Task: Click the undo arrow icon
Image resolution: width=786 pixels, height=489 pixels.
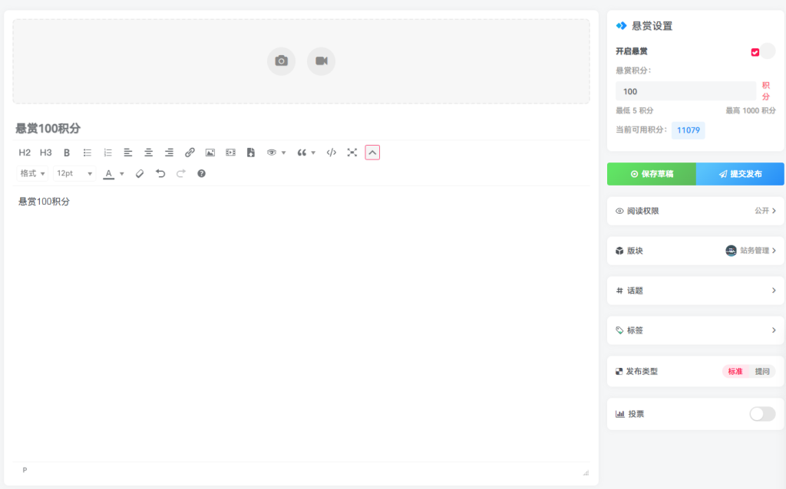Action: pos(160,173)
